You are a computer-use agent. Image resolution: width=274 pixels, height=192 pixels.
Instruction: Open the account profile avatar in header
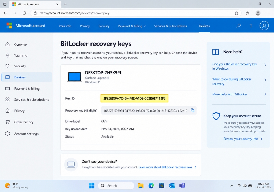(264, 26)
